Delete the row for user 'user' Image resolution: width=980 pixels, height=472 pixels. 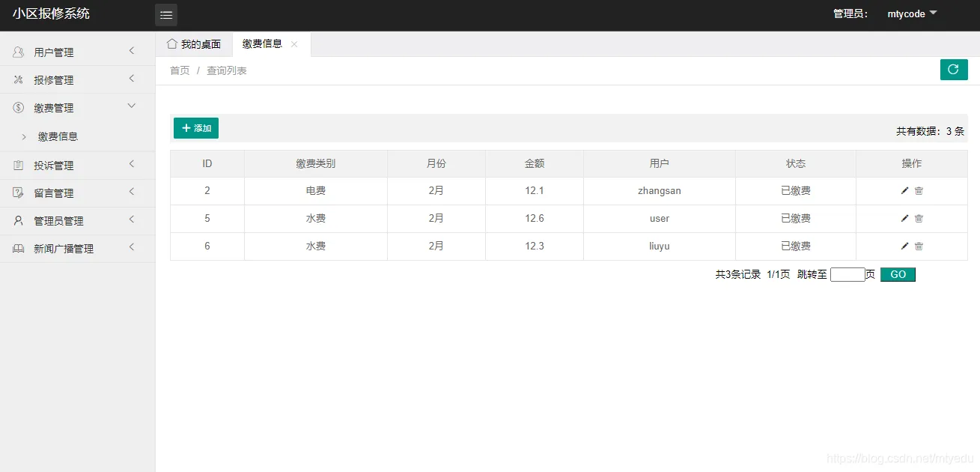point(919,219)
